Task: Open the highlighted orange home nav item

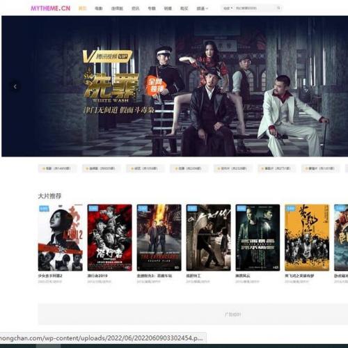Action: pyautogui.click(x=83, y=8)
